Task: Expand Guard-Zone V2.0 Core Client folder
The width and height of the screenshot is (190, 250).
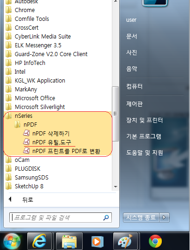Action: click(x=51, y=54)
